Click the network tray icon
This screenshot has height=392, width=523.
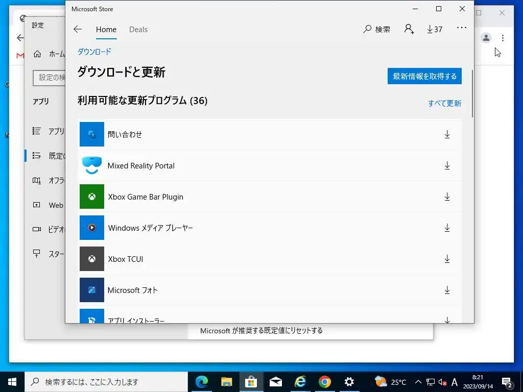pyautogui.click(x=430, y=382)
